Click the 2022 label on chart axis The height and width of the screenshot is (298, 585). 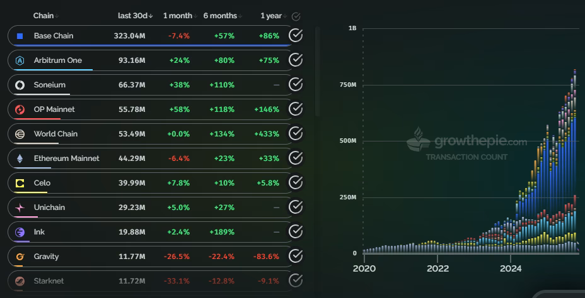click(x=438, y=268)
